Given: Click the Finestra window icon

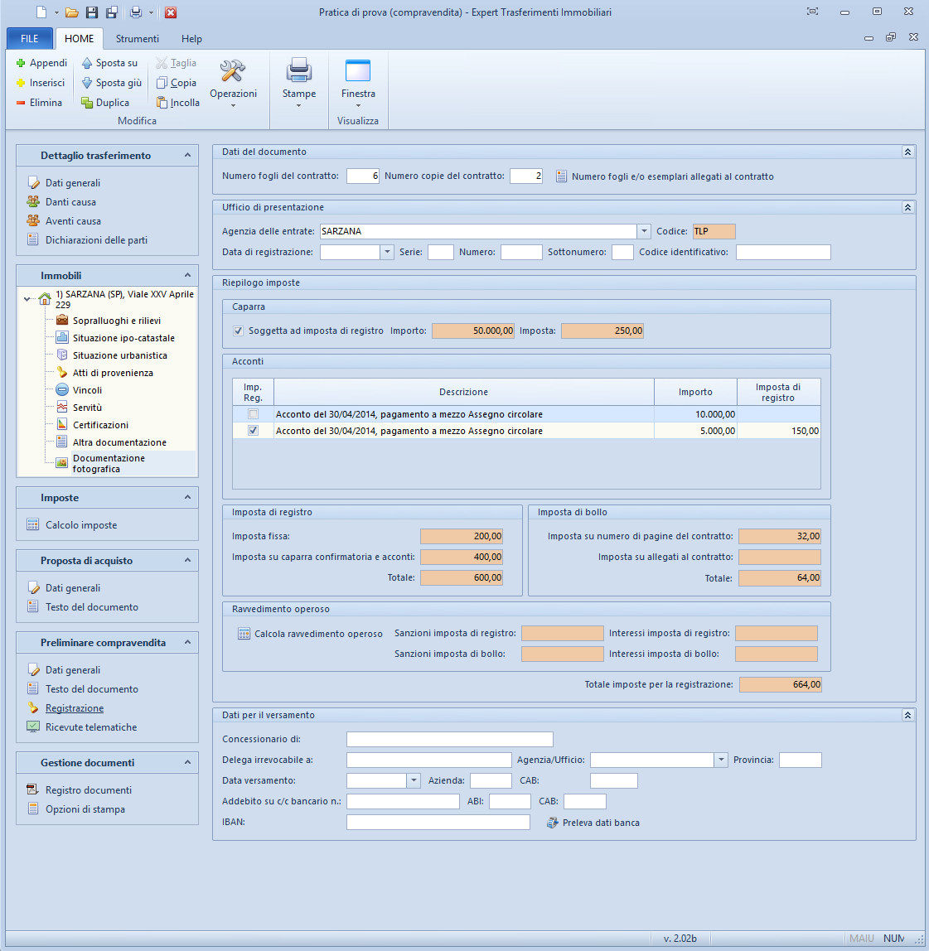Looking at the screenshot, I should pos(358,72).
